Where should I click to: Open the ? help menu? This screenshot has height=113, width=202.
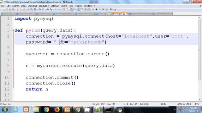pos(94,6)
